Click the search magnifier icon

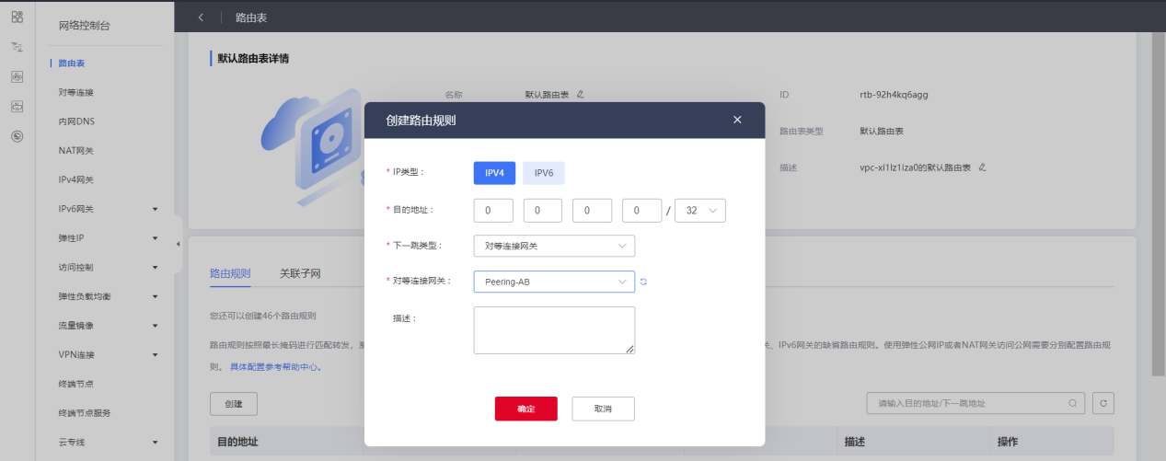tap(1072, 403)
